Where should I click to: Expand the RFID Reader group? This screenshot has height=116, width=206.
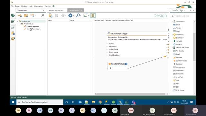click(x=172, y=90)
